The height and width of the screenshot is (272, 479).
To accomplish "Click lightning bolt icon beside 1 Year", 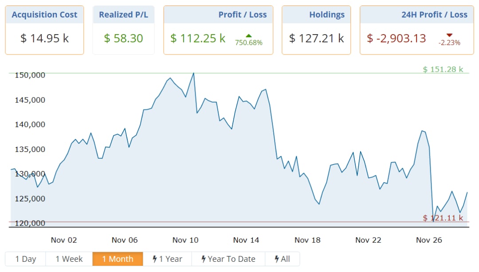I will 155,259.
